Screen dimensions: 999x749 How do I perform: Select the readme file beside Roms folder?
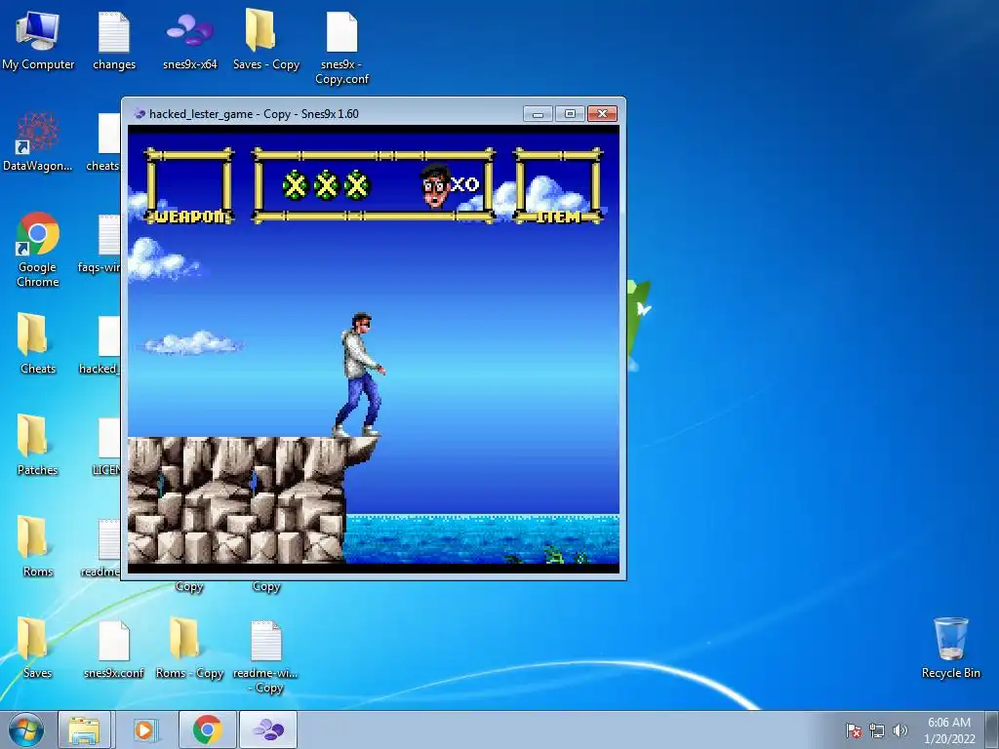(x=101, y=546)
